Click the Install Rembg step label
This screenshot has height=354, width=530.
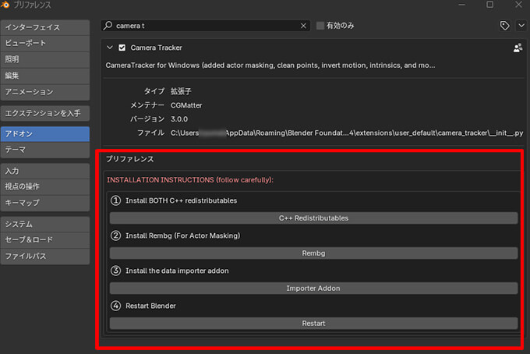coord(183,235)
